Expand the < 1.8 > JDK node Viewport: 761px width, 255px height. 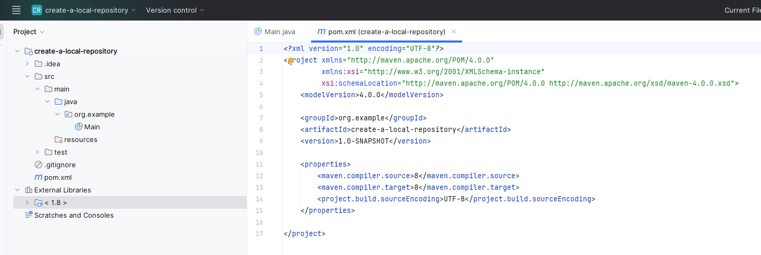click(x=27, y=202)
